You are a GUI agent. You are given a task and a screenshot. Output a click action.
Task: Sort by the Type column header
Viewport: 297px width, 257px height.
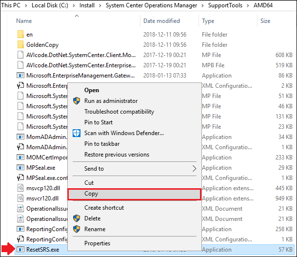click(208, 21)
